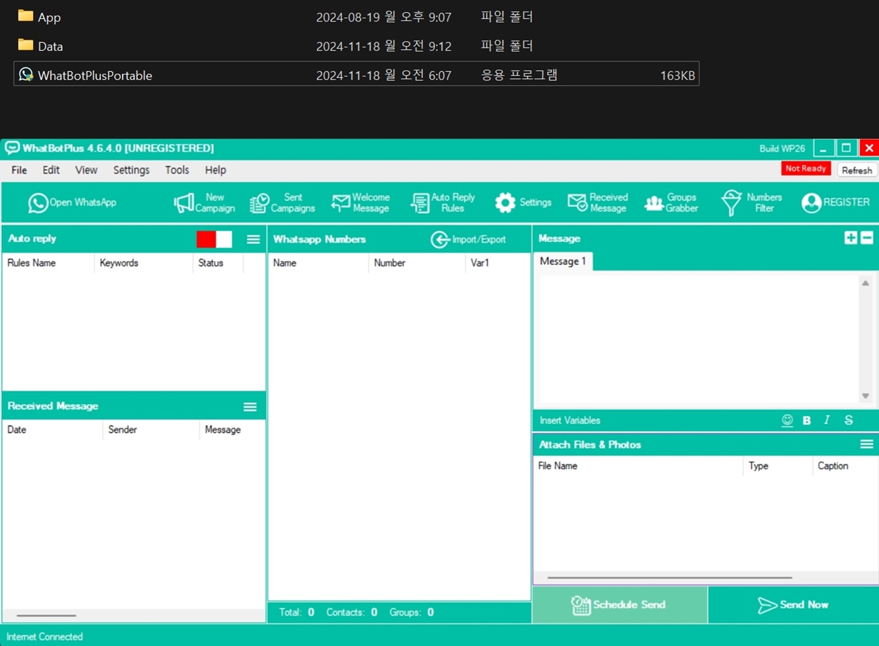This screenshot has height=646, width=879.
Task: Click the Internet Connected status text
Action: click(44, 637)
